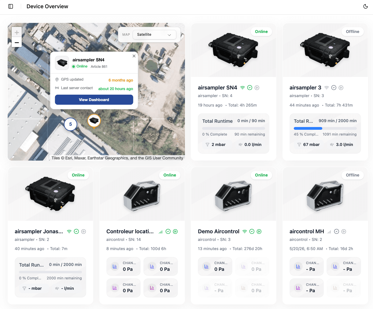The image size is (373, 309).
Task: Select the cluster marker labeled 5
Action: pos(71,124)
